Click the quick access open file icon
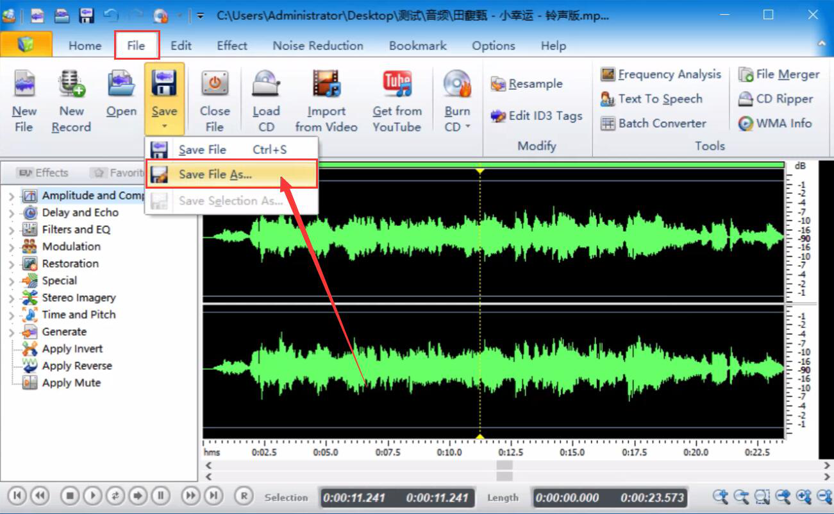 [62, 15]
